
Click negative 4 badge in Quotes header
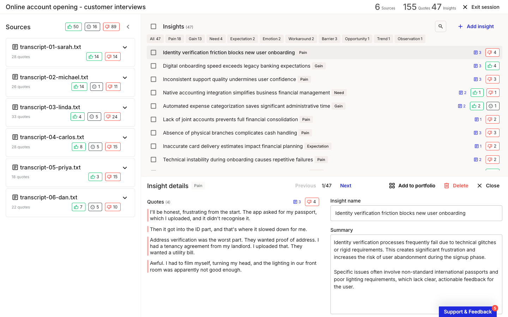[312, 202]
